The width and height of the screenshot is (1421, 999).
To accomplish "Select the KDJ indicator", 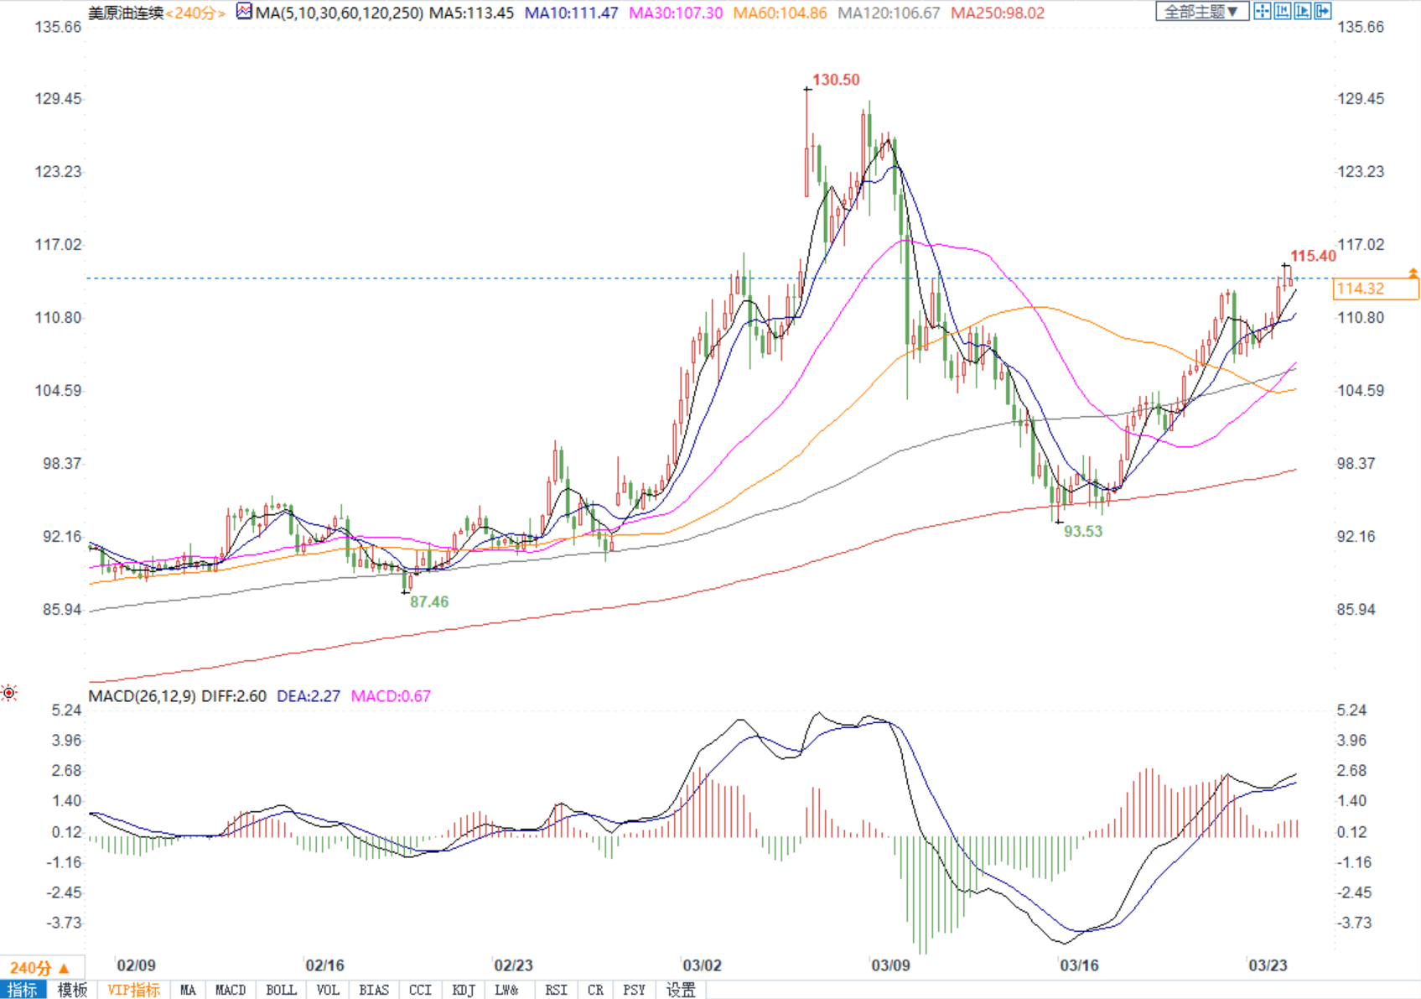I will point(464,991).
